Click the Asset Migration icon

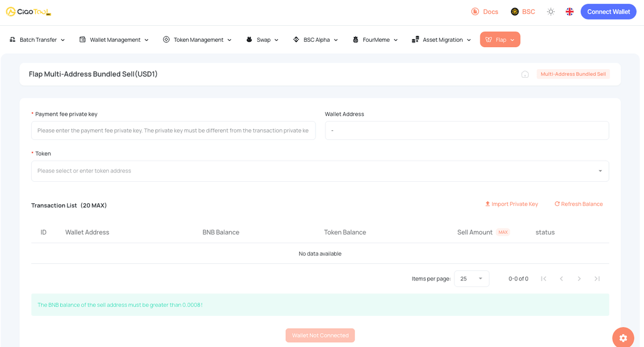point(415,40)
